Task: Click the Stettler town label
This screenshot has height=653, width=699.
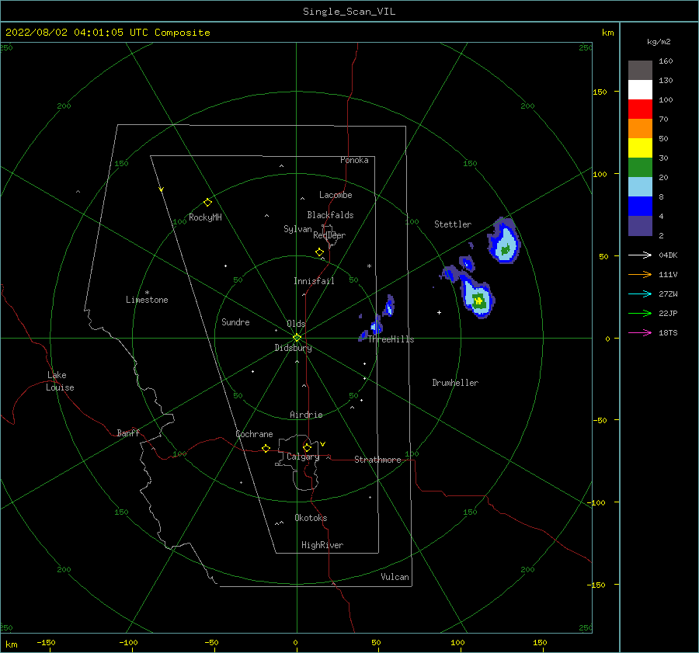Action: tap(453, 224)
